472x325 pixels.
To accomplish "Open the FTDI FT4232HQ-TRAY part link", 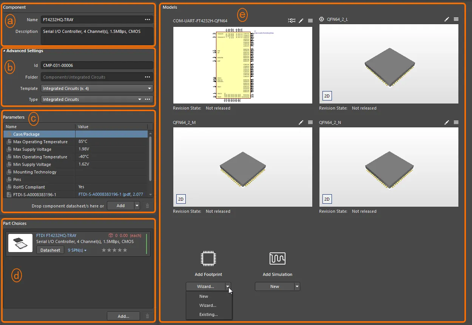I will tap(56, 235).
